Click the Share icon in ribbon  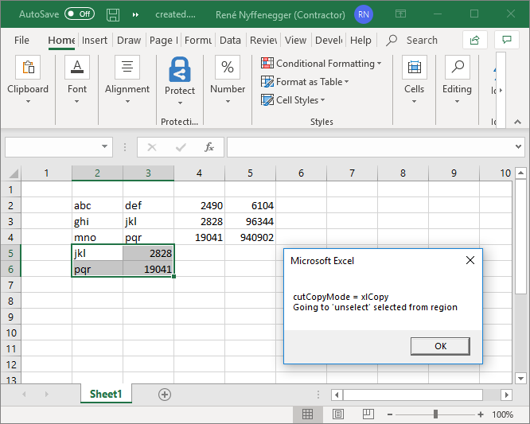coord(475,40)
